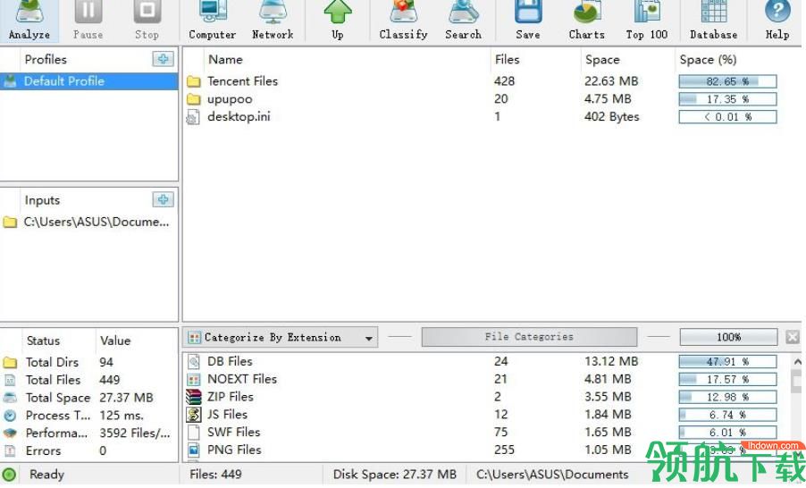The width and height of the screenshot is (806, 488).
Task: Open the Classify tool
Action: click(403, 21)
